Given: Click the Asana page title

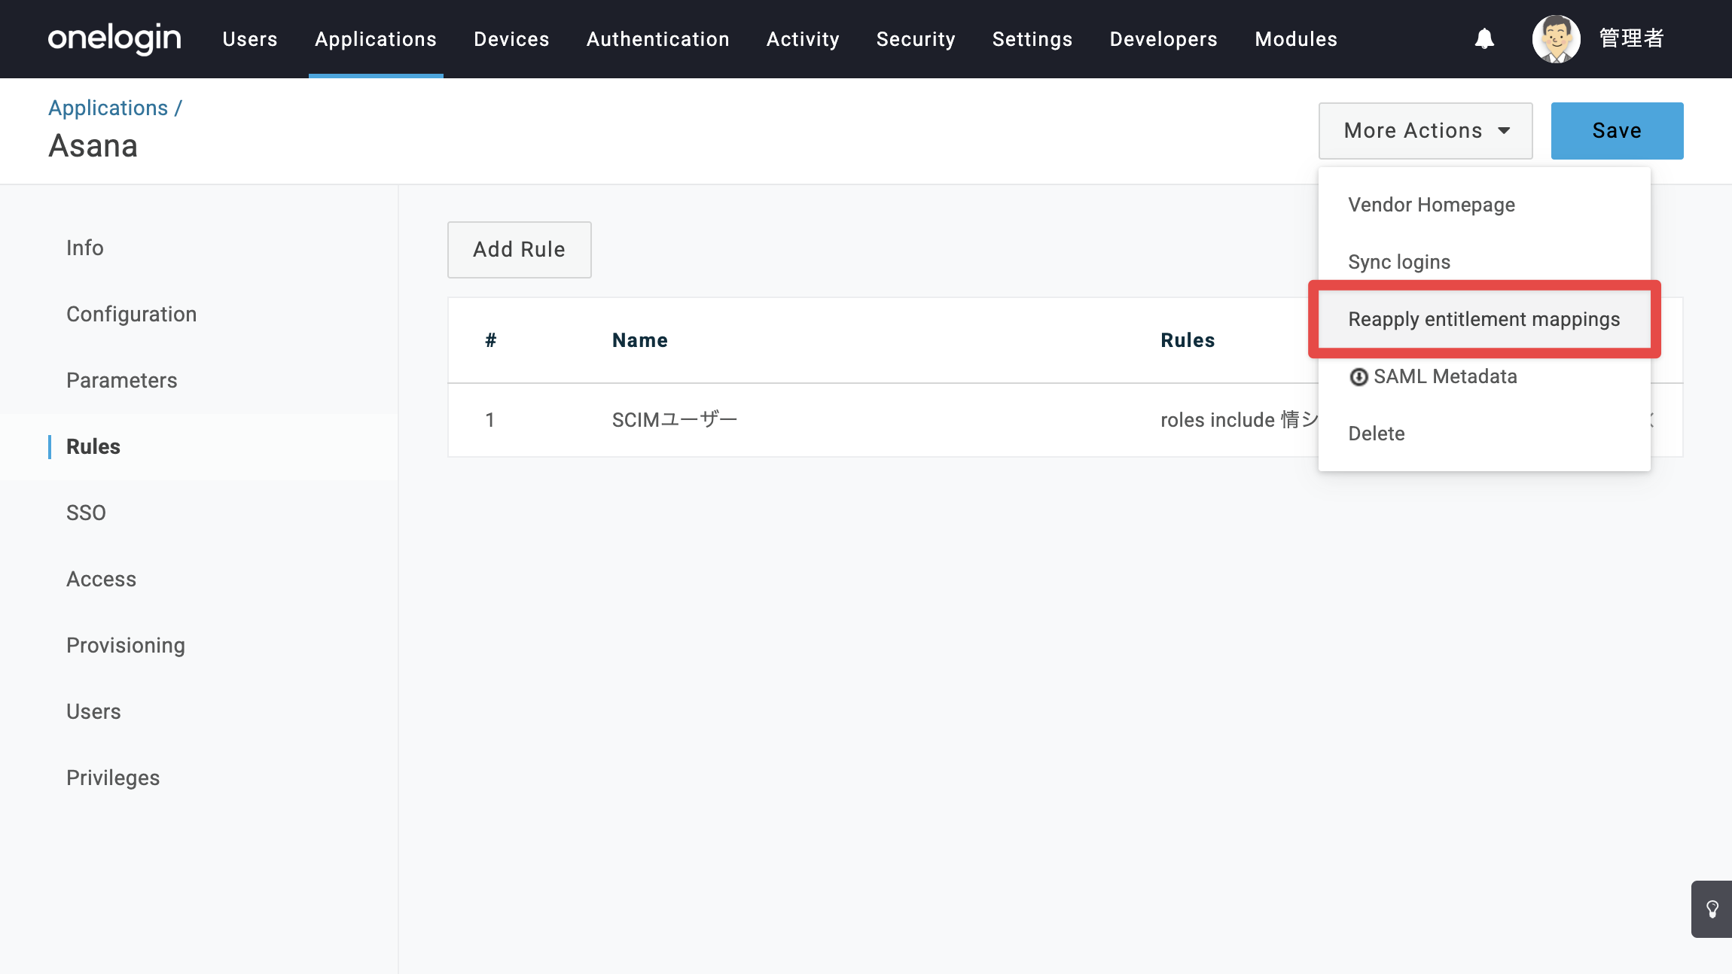Looking at the screenshot, I should pyautogui.click(x=93, y=146).
